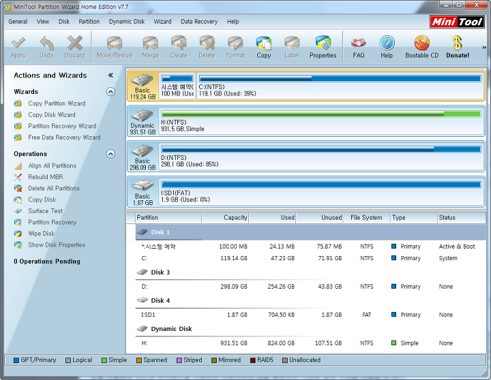
Task: Sort by the File System column header
Action: click(x=366, y=218)
